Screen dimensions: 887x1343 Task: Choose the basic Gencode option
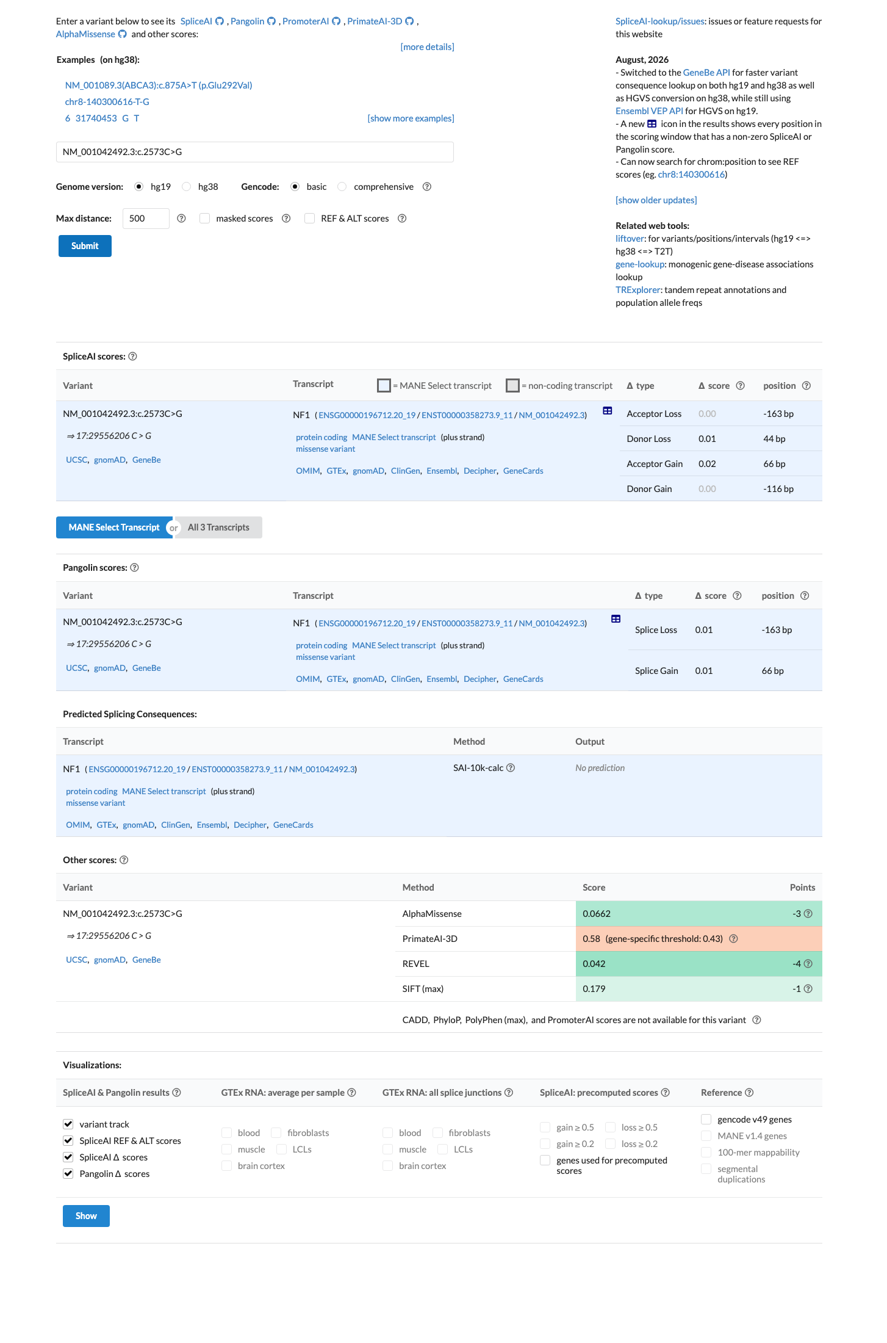coord(295,187)
